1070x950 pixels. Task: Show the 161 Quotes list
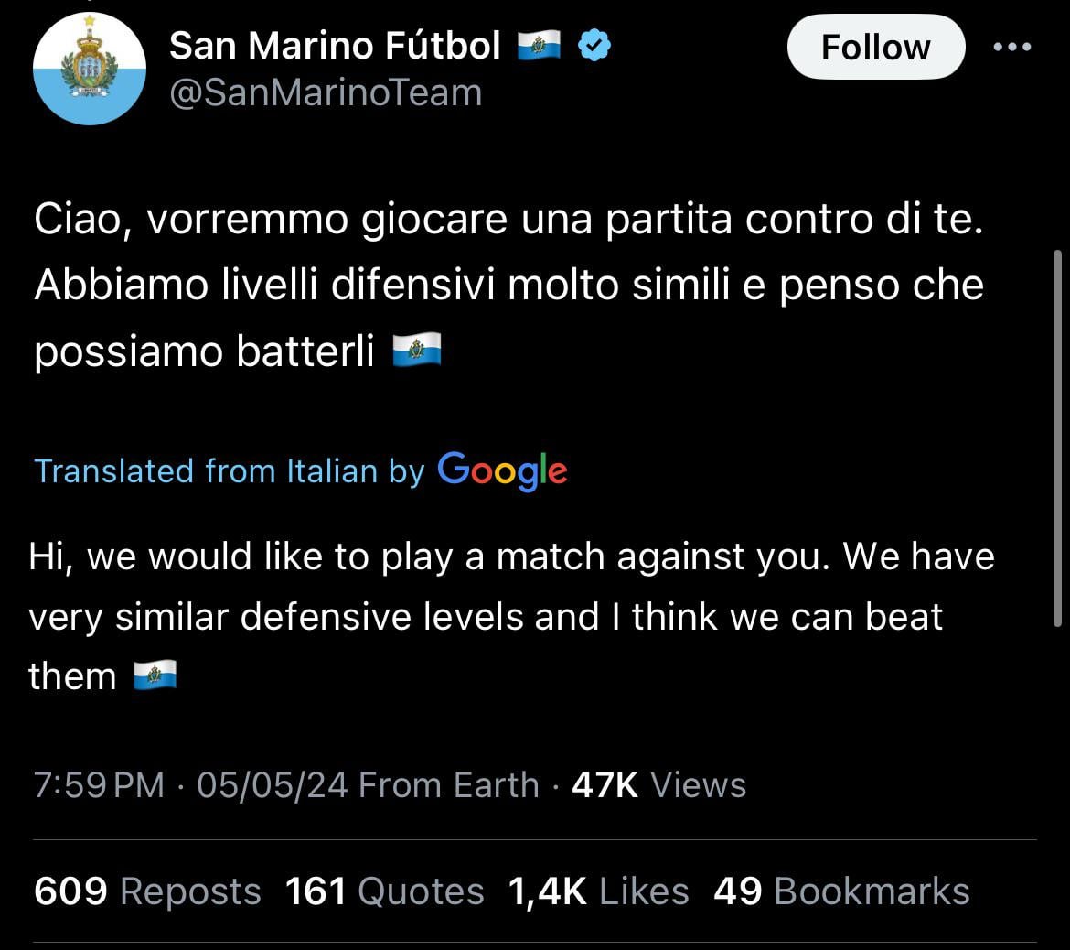click(x=384, y=891)
